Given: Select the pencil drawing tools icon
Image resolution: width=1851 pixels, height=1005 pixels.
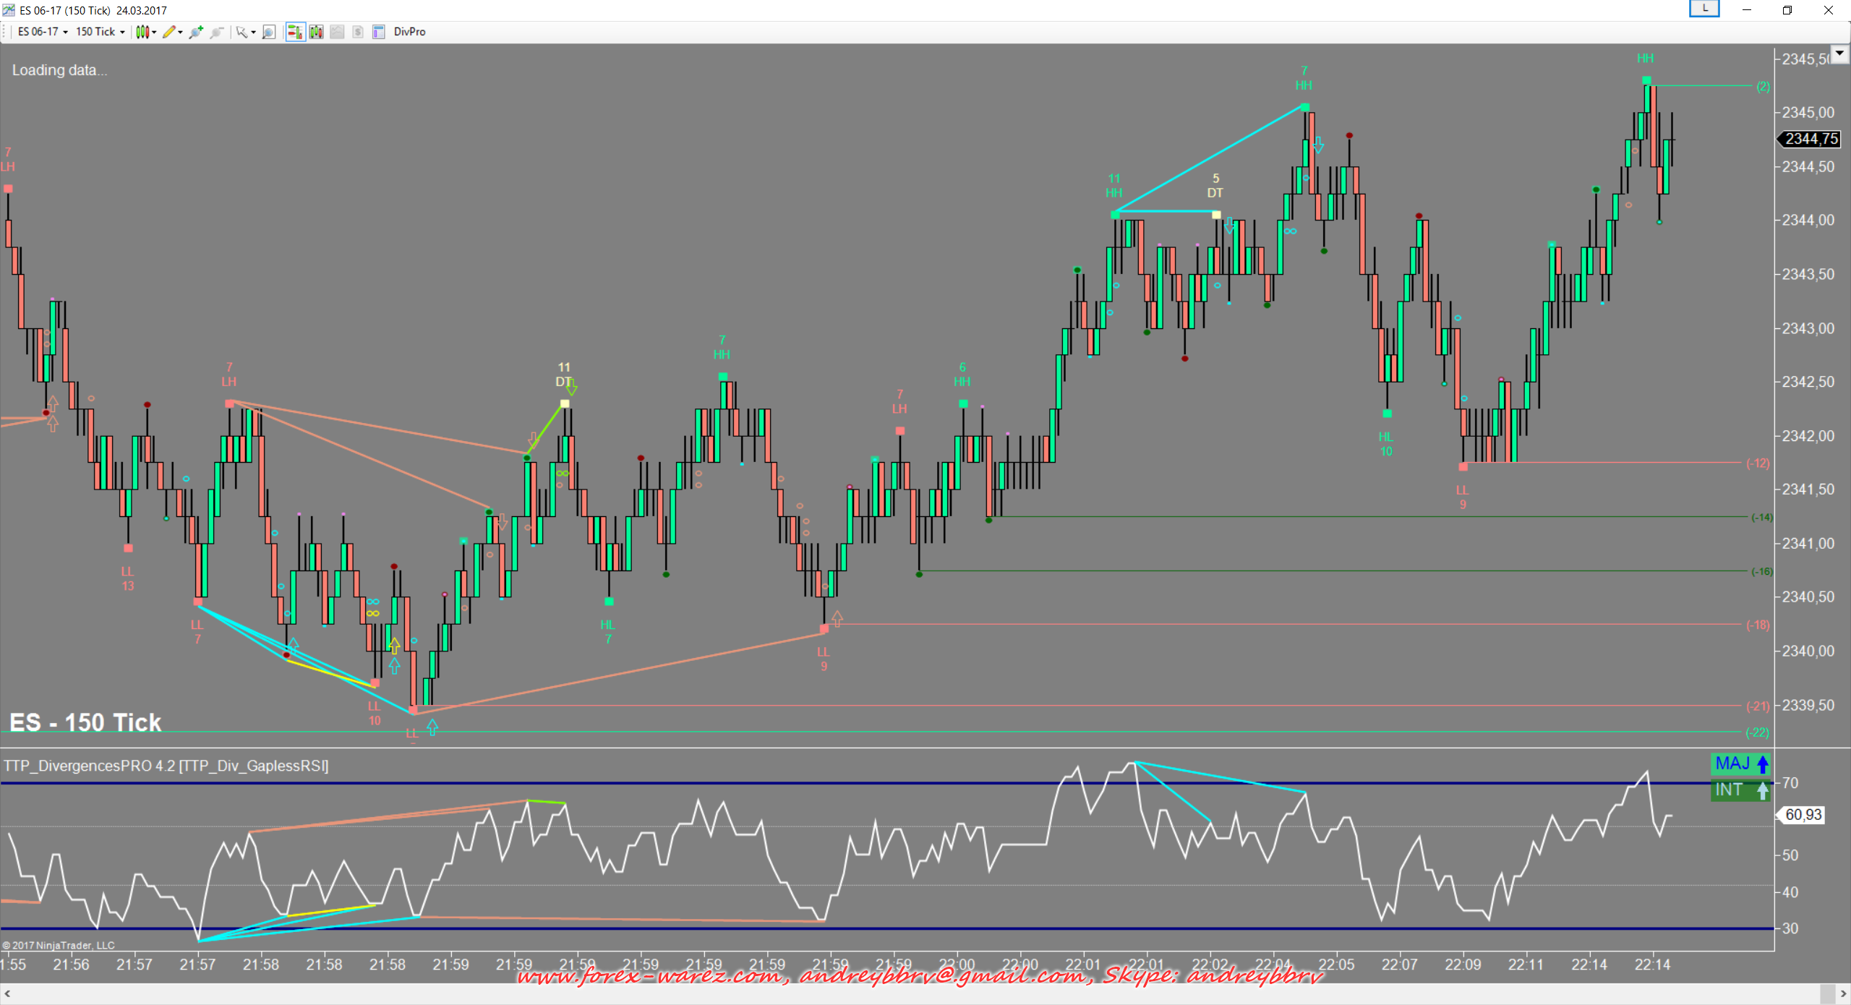Looking at the screenshot, I should pyautogui.click(x=168, y=32).
